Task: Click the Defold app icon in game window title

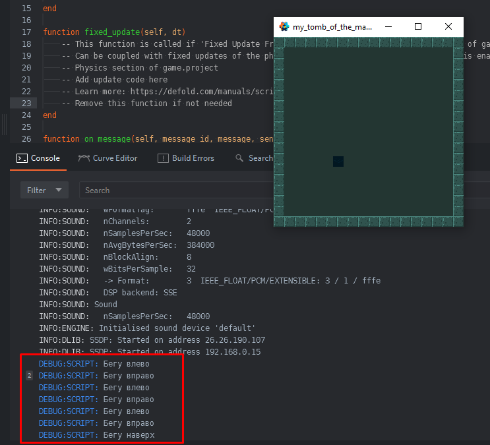Action: (284, 27)
